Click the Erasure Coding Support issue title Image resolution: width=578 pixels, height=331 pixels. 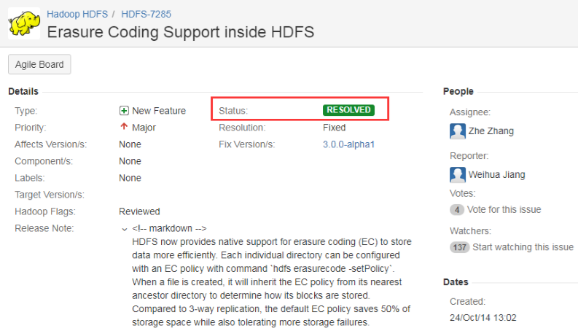point(180,32)
